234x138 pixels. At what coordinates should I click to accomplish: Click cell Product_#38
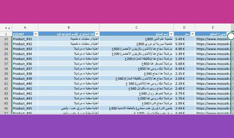pyautogui.click(x=25, y=74)
